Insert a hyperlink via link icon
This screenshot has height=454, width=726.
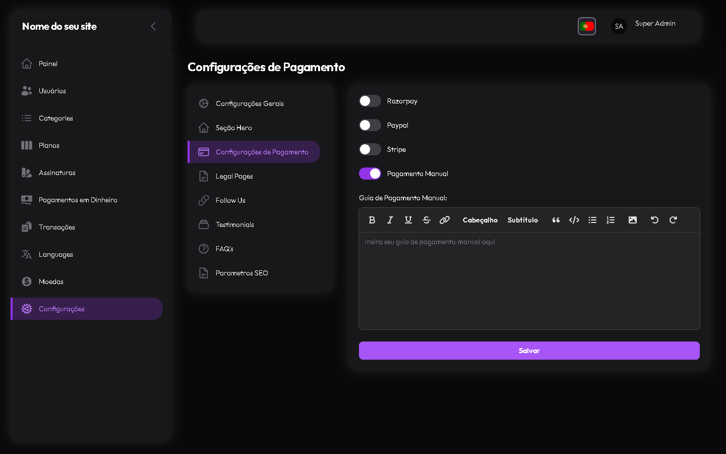point(445,220)
